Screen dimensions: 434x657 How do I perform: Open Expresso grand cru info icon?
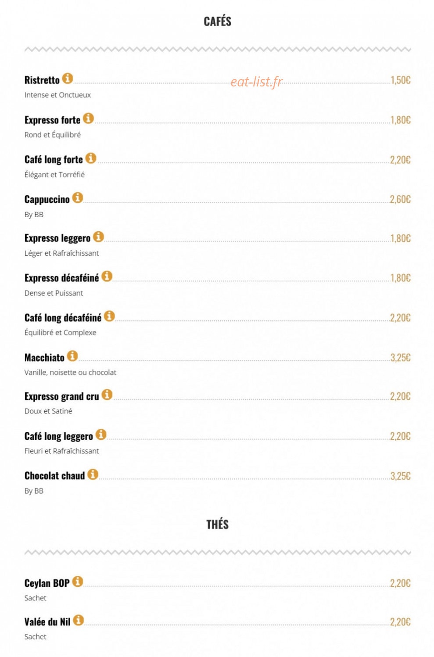(x=107, y=395)
